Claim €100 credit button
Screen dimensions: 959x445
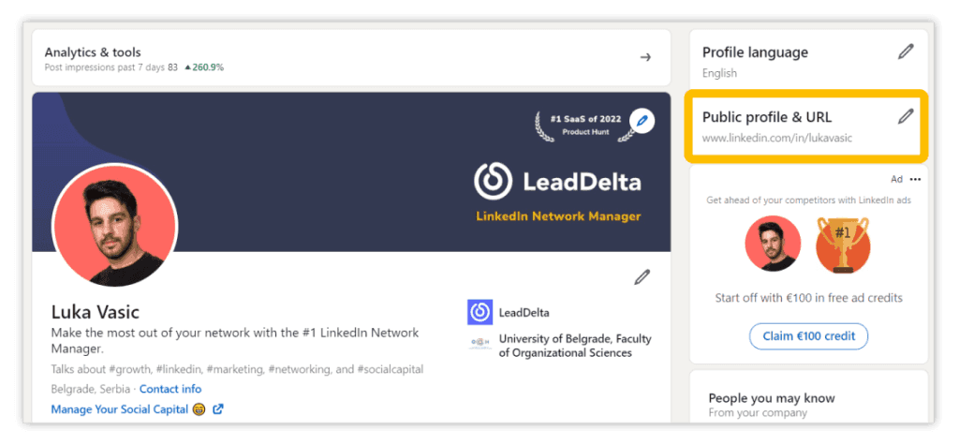pos(808,336)
